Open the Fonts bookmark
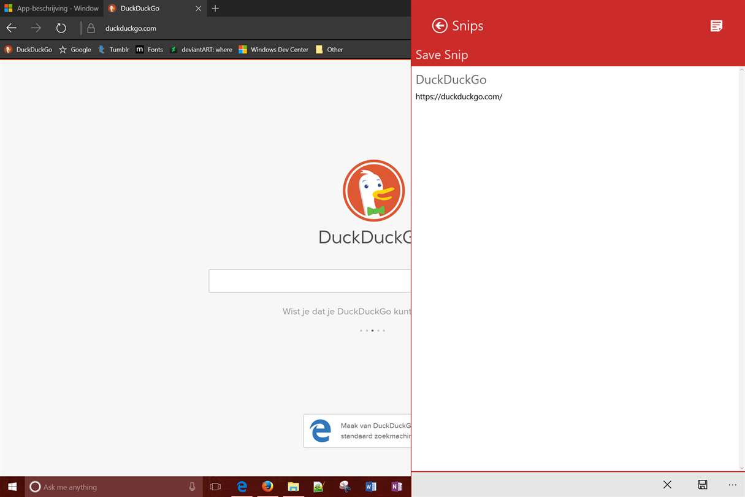745x497 pixels. (x=149, y=50)
